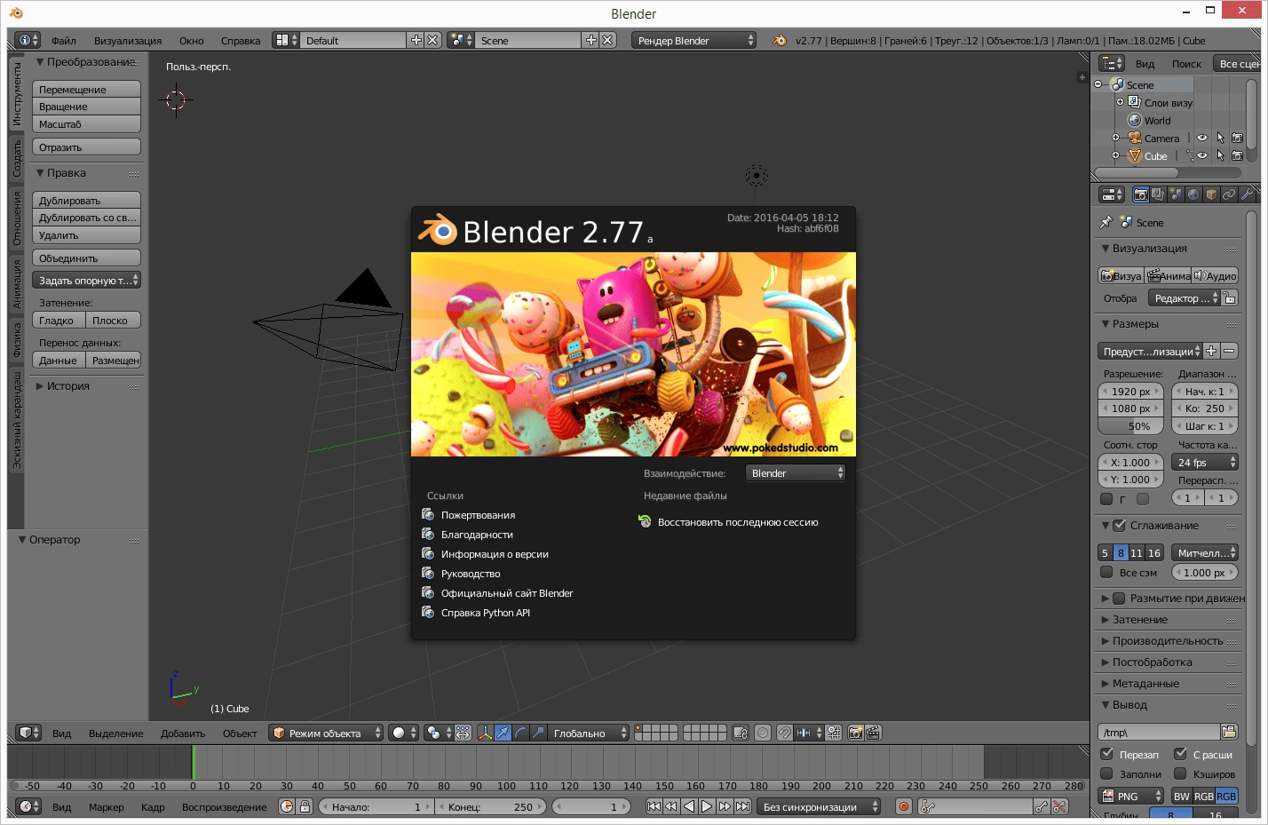1268x825 pixels.
Task: Open the Render properties tab
Action: coord(1141,194)
